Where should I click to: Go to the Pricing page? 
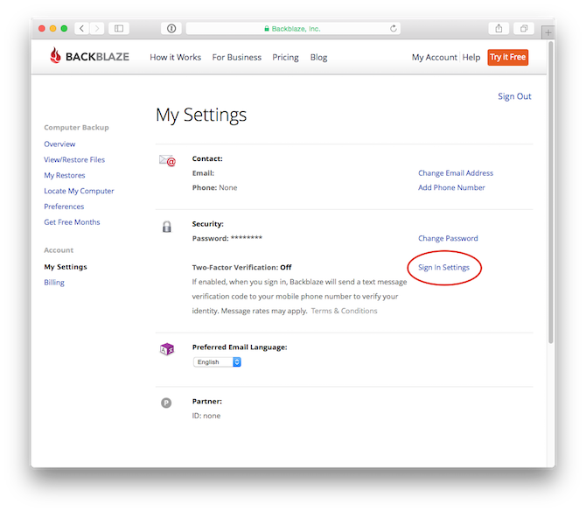[285, 58]
